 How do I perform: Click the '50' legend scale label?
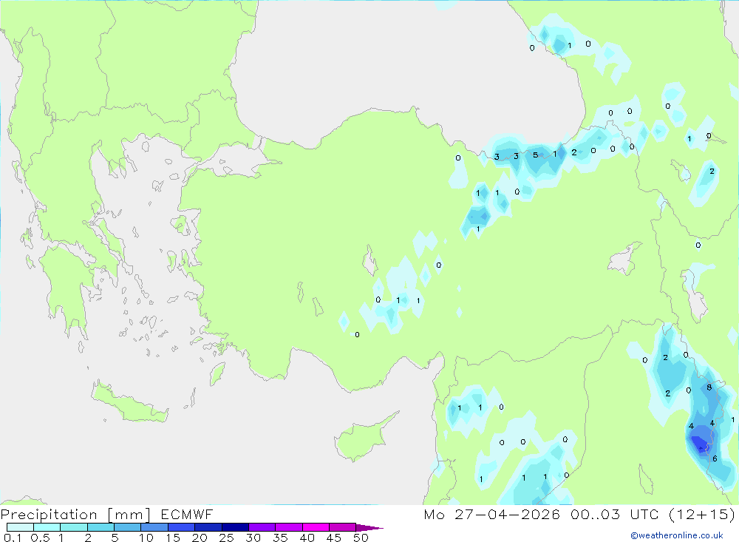pyautogui.click(x=361, y=538)
